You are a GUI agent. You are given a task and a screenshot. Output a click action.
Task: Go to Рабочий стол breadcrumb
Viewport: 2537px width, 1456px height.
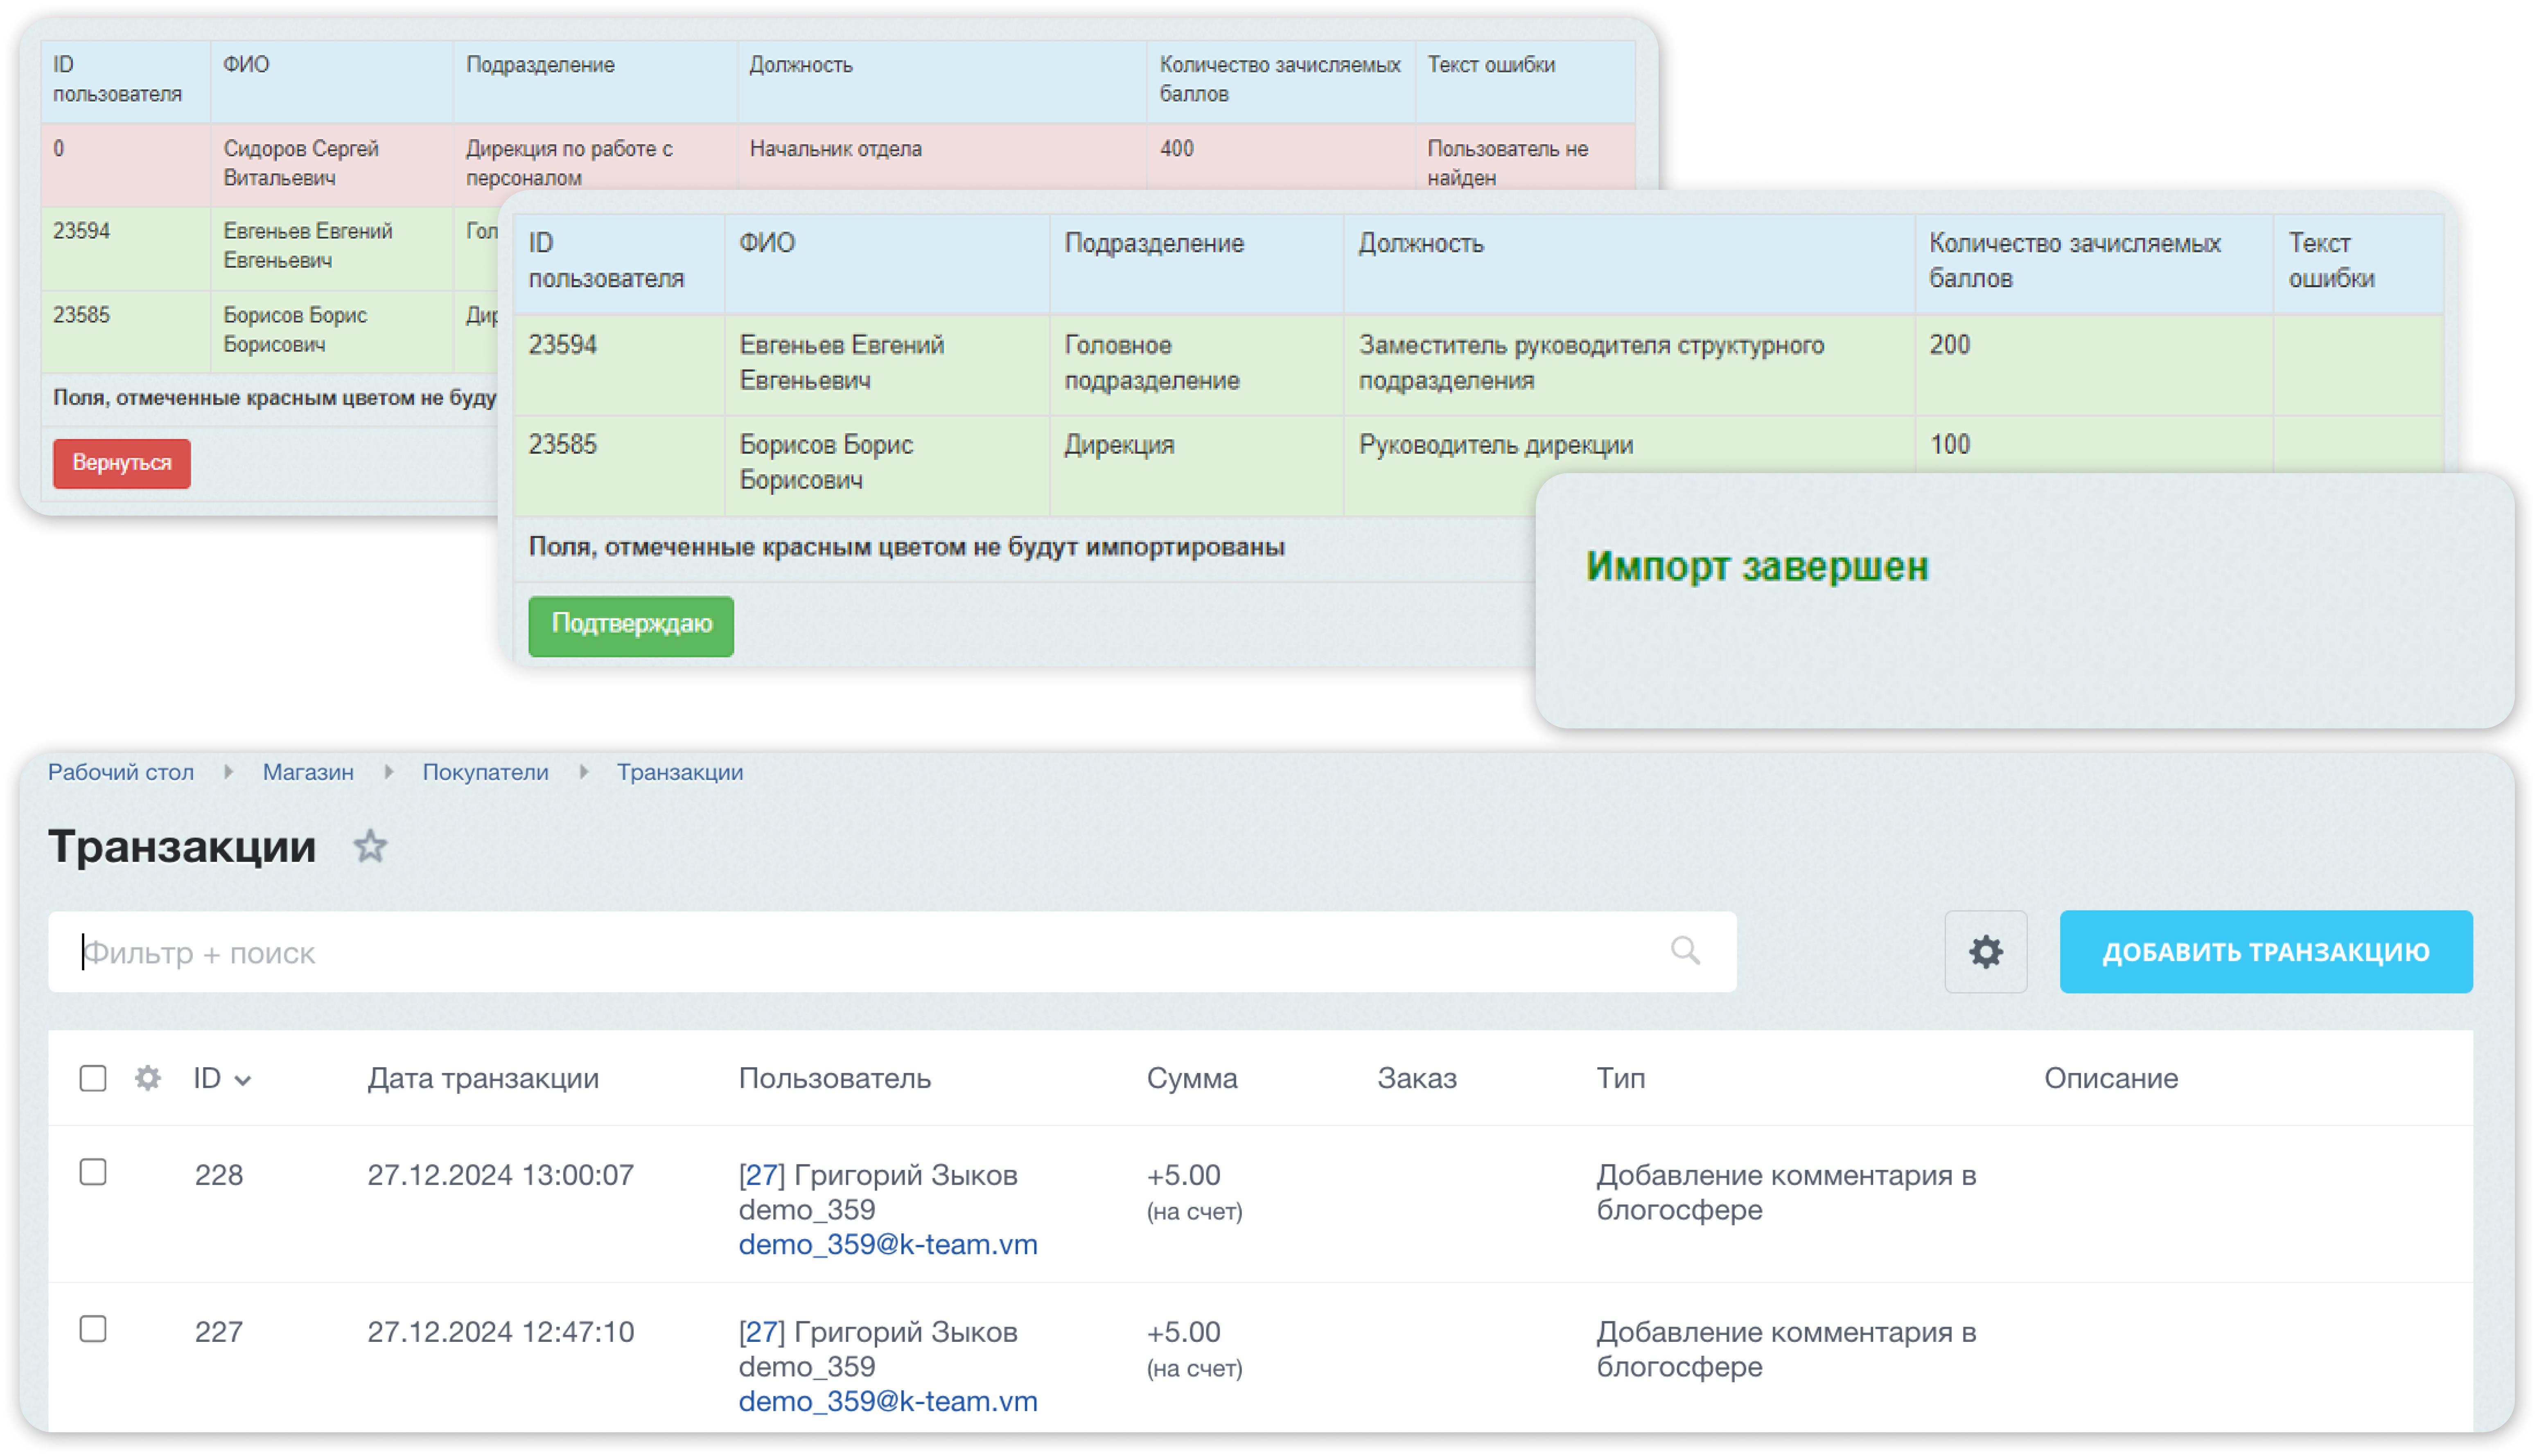click(x=121, y=772)
